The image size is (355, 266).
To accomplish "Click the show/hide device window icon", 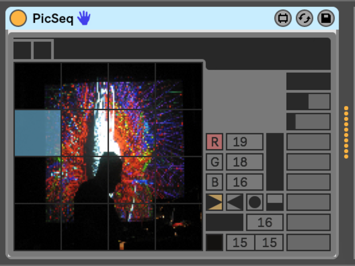I will click(x=283, y=18).
